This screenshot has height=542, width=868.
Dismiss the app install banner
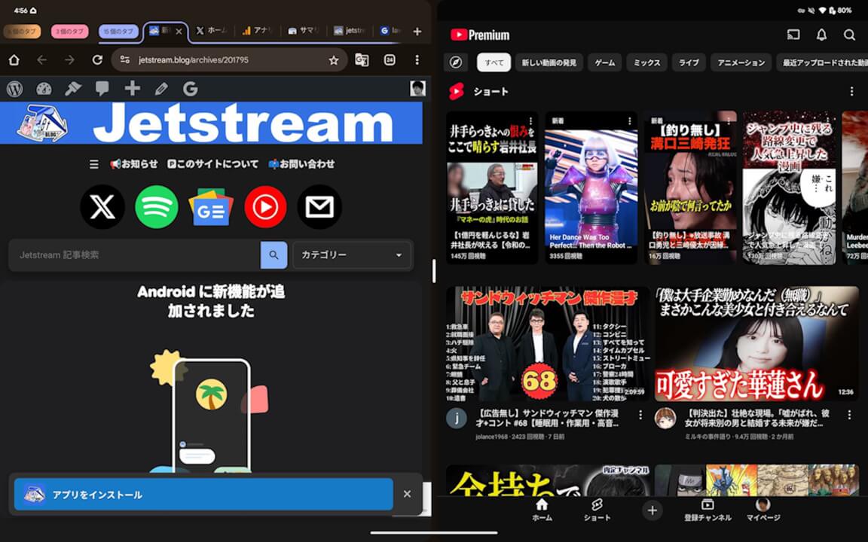pyautogui.click(x=407, y=494)
